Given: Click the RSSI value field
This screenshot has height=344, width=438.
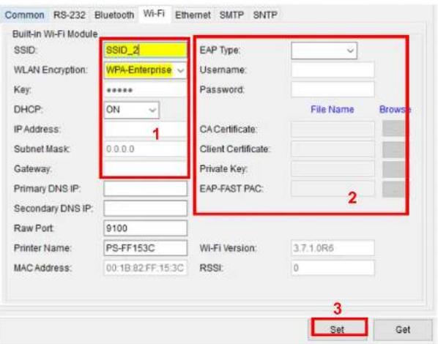Looking at the screenshot, I should coord(333,268).
